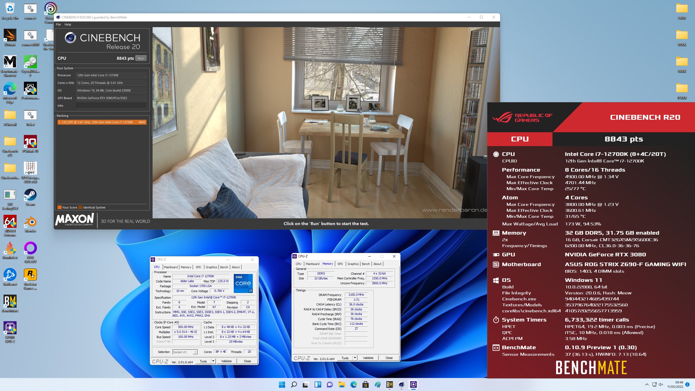The image size is (695, 391).
Task: Open AIDA64 Extreme desktop icon
Action: [10, 226]
